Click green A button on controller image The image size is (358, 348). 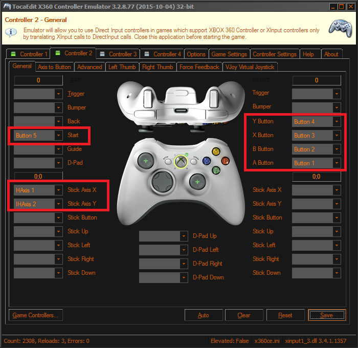click(x=216, y=170)
